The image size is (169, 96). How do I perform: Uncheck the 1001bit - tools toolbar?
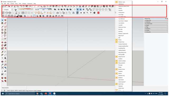[124, 2]
